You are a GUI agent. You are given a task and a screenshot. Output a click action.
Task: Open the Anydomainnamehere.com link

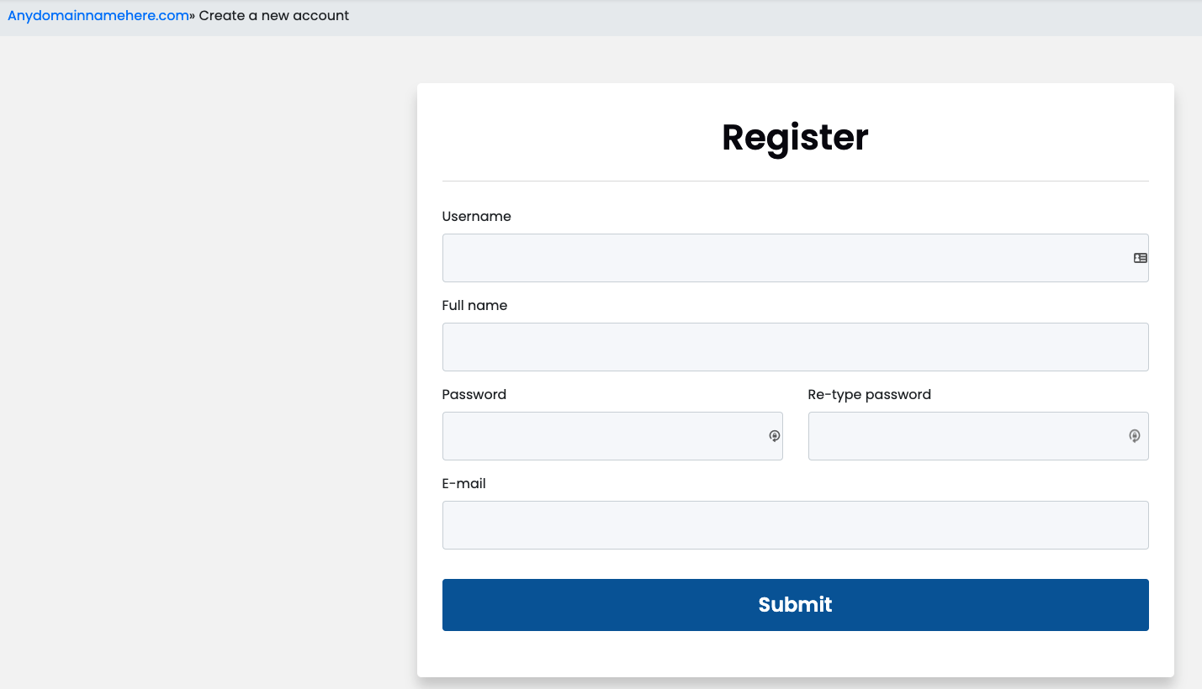97,15
